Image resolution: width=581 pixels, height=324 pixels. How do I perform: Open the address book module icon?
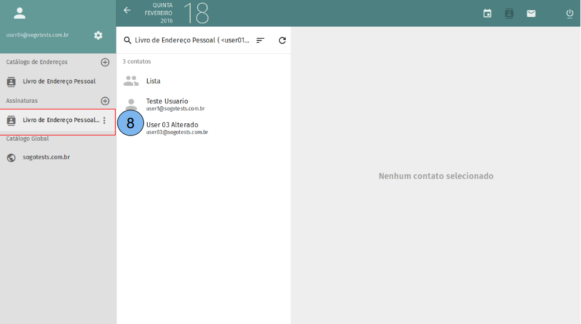tap(509, 13)
